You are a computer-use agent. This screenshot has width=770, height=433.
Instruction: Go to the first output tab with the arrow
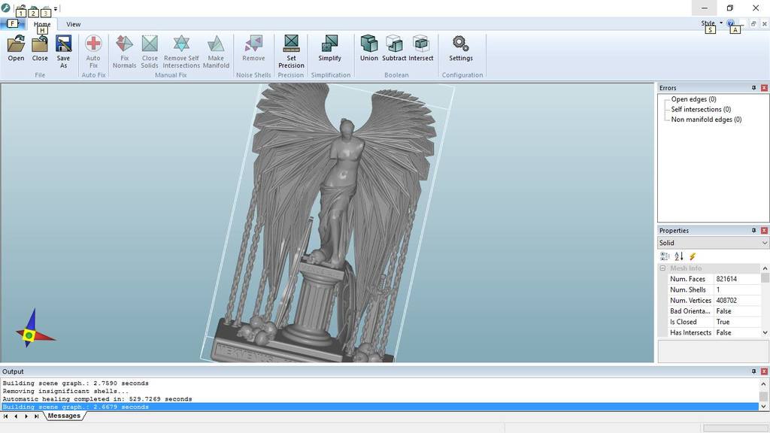pos(6,416)
